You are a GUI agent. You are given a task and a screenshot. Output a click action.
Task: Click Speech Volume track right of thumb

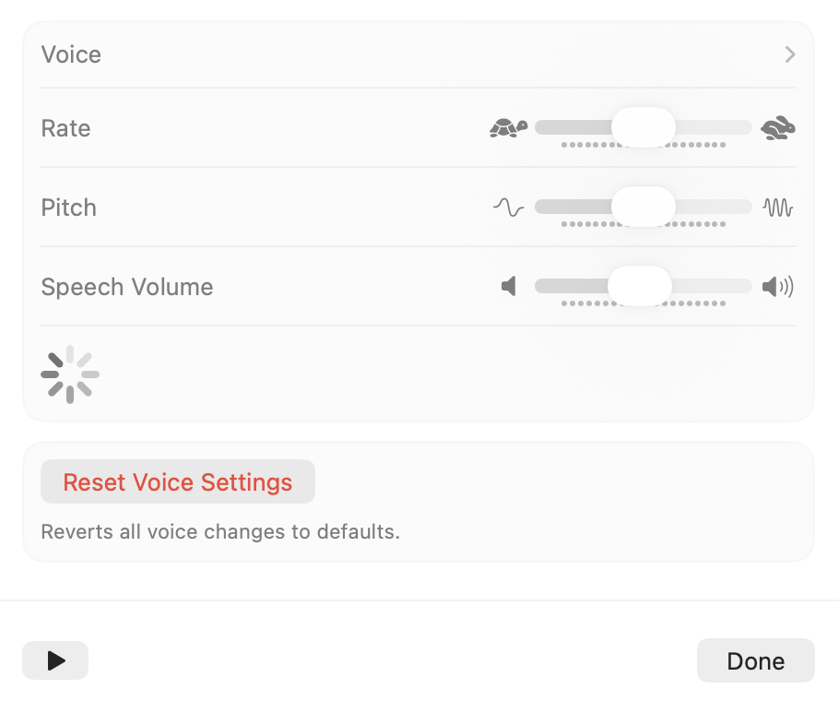712,286
